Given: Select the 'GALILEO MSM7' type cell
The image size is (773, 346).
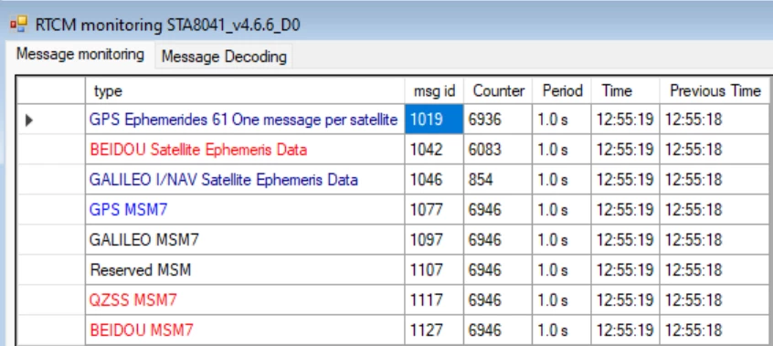Looking at the screenshot, I should point(245,239).
